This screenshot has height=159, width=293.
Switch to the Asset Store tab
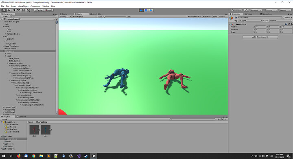pos(96,14)
